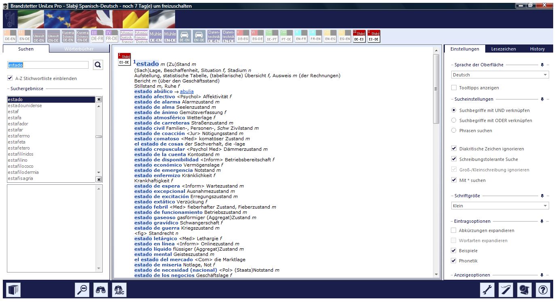Click the scrollbar thumb of dictionary entry pane
Screen dimensions: 556x302
(435, 89)
